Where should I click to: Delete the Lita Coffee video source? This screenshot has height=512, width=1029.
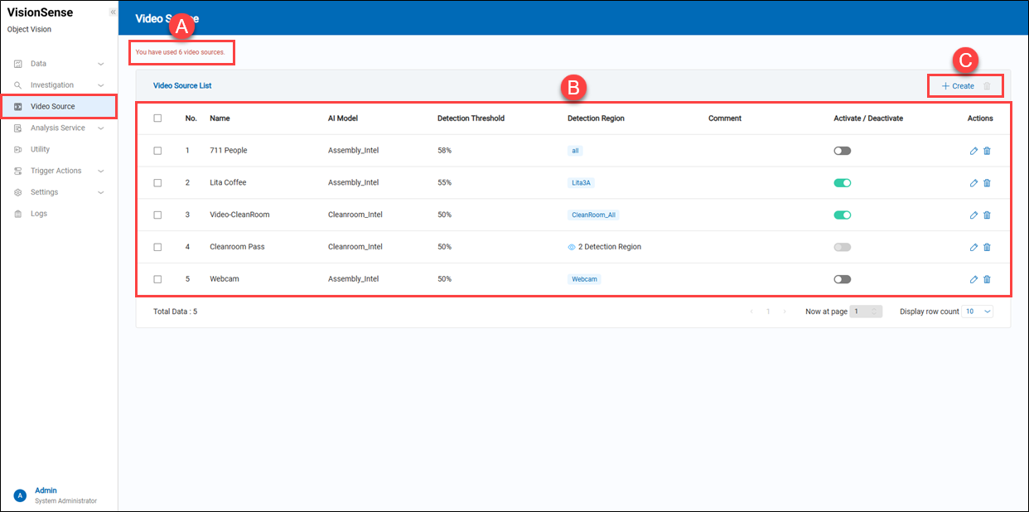point(987,183)
